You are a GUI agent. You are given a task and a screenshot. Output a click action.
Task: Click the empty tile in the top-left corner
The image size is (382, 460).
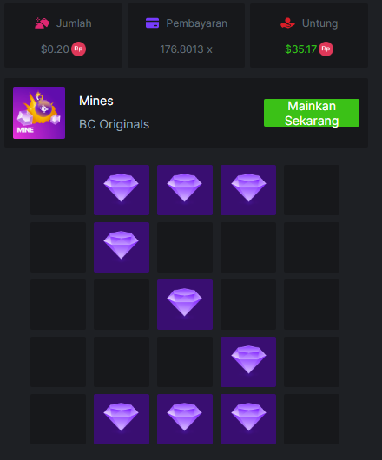[x=58, y=190]
